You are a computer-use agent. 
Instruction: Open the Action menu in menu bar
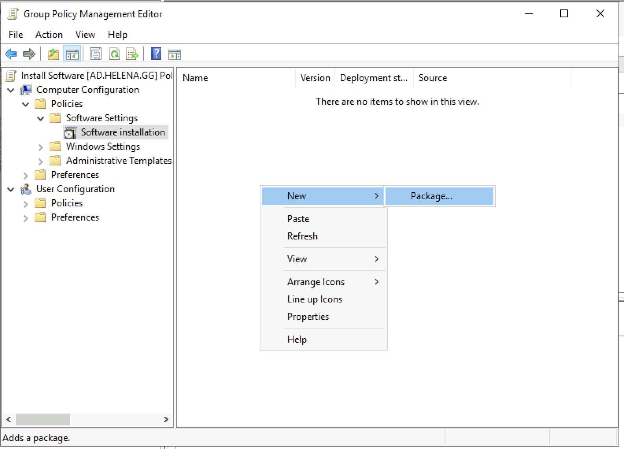[x=49, y=35]
